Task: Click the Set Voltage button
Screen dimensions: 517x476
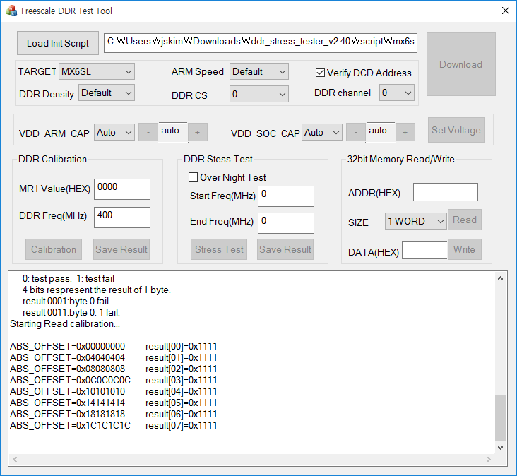Action: pos(456,130)
